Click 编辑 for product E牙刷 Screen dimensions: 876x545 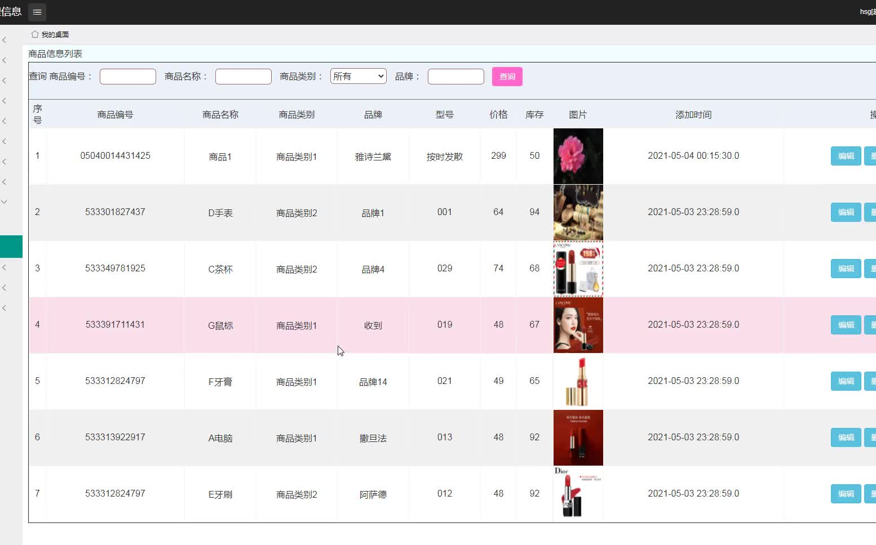point(846,494)
